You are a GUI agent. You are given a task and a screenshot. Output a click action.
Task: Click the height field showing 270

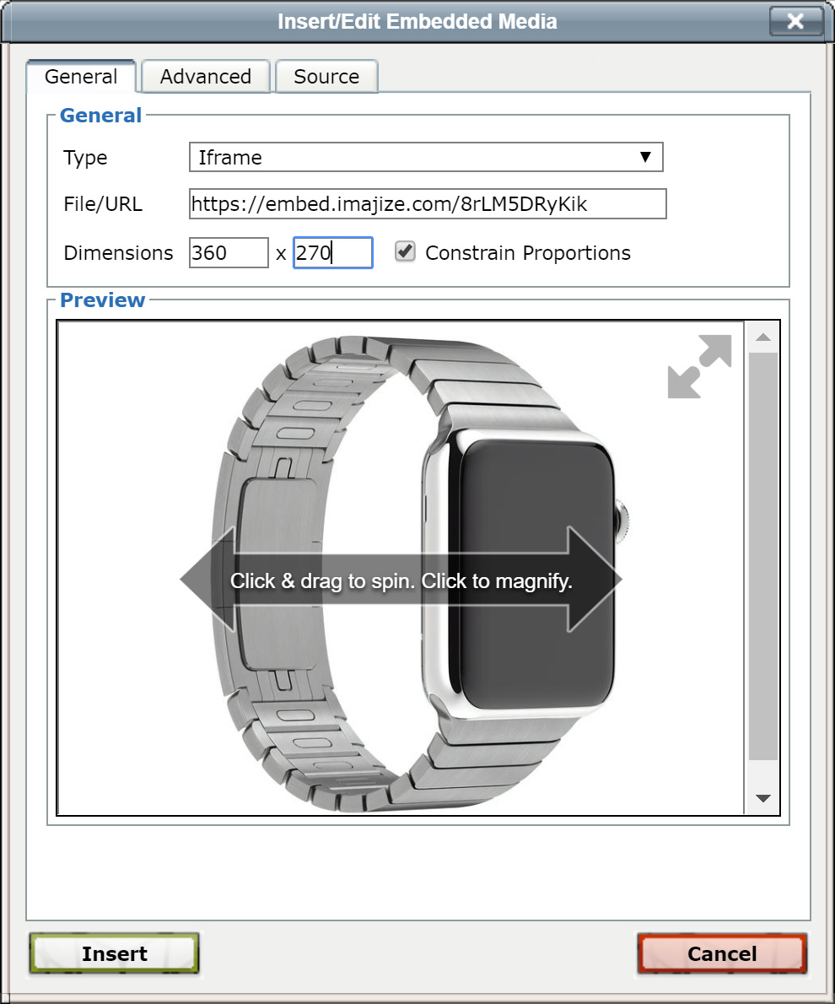332,253
